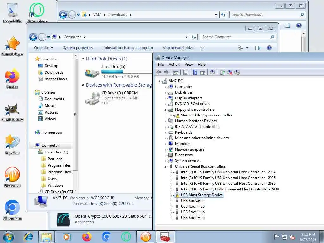
Task: Select Intel ICH9 USB2 Enhanced Host Controller 293A
Action: pyautogui.click(x=230, y=189)
